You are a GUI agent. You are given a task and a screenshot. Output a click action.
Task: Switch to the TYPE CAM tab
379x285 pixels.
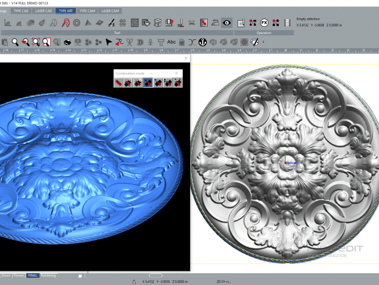pyautogui.click(x=87, y=11)
